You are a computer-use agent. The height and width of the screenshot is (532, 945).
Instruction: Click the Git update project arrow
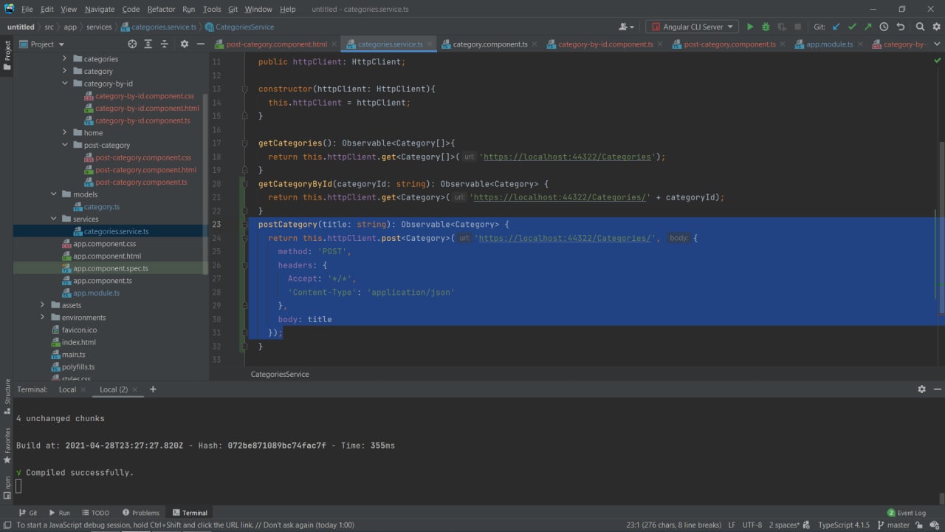tap(836, 27)
